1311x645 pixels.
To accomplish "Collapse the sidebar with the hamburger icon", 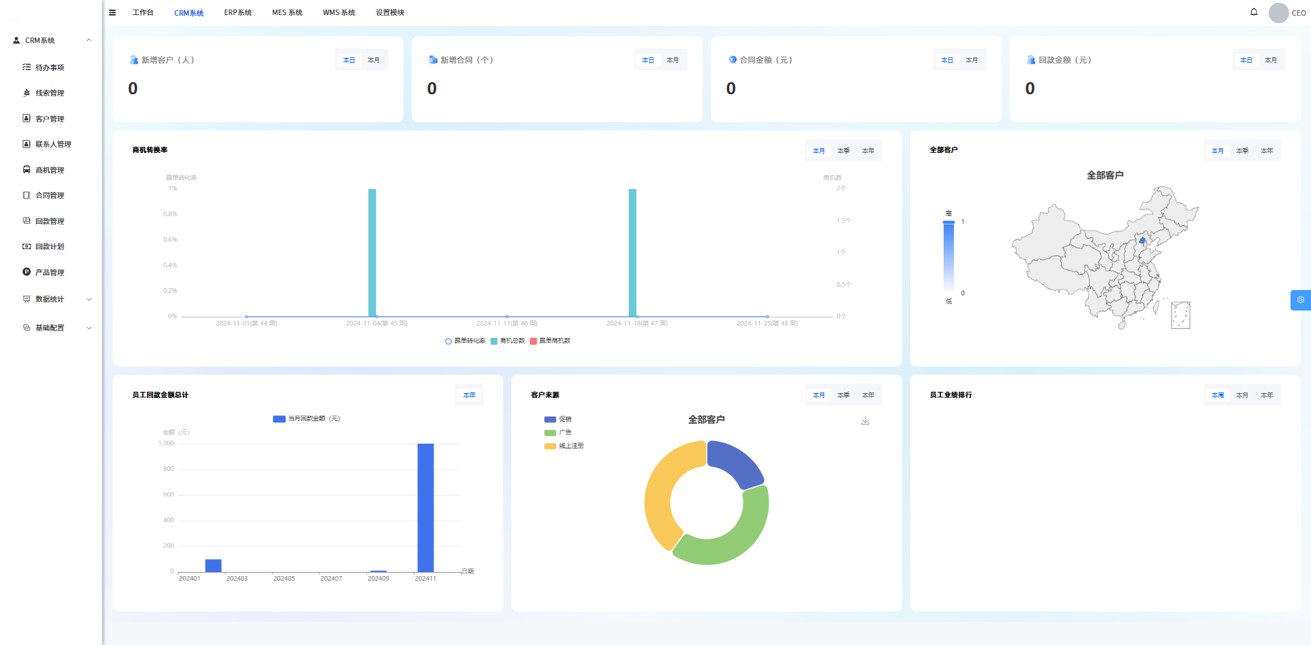I will coord(113,12).
